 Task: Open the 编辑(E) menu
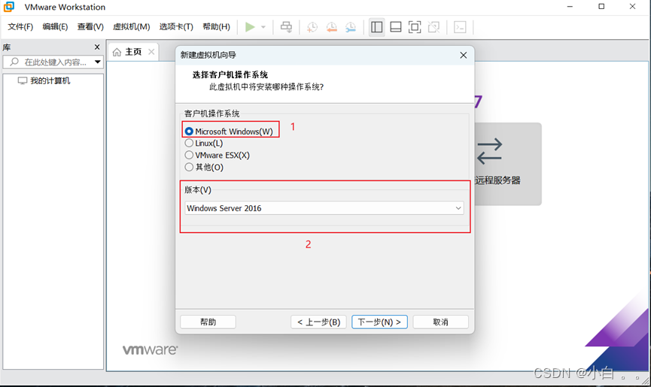point(55,26)
